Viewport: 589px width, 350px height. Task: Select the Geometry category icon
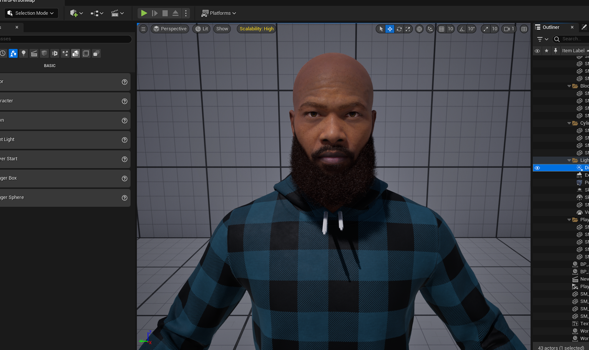click(75, 53)
